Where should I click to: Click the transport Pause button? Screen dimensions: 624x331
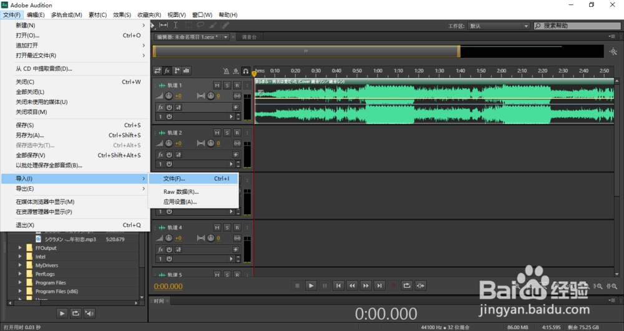[x=324, y=285]
